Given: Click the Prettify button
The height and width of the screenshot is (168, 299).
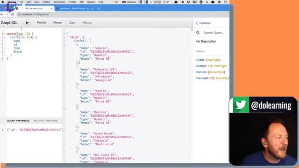Looking at the screenshot, I should point(42,23).
